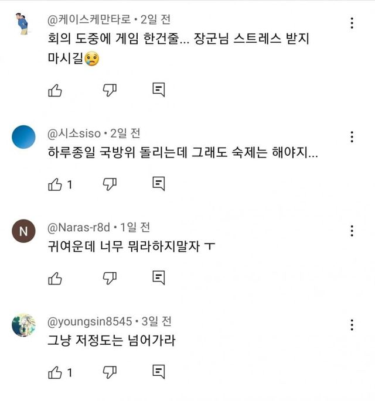Like the comment by @Naras-r8d
375x401 pixels.
pos(54,277)
